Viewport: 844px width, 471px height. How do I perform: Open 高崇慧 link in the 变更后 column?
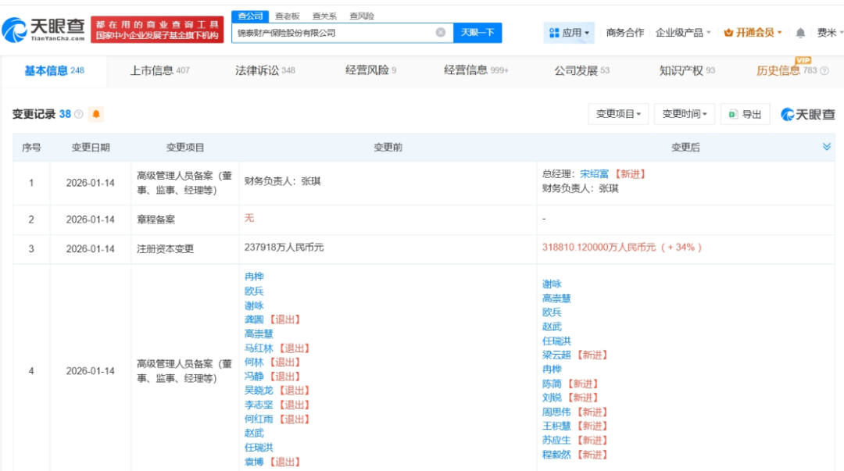(556, 298)
